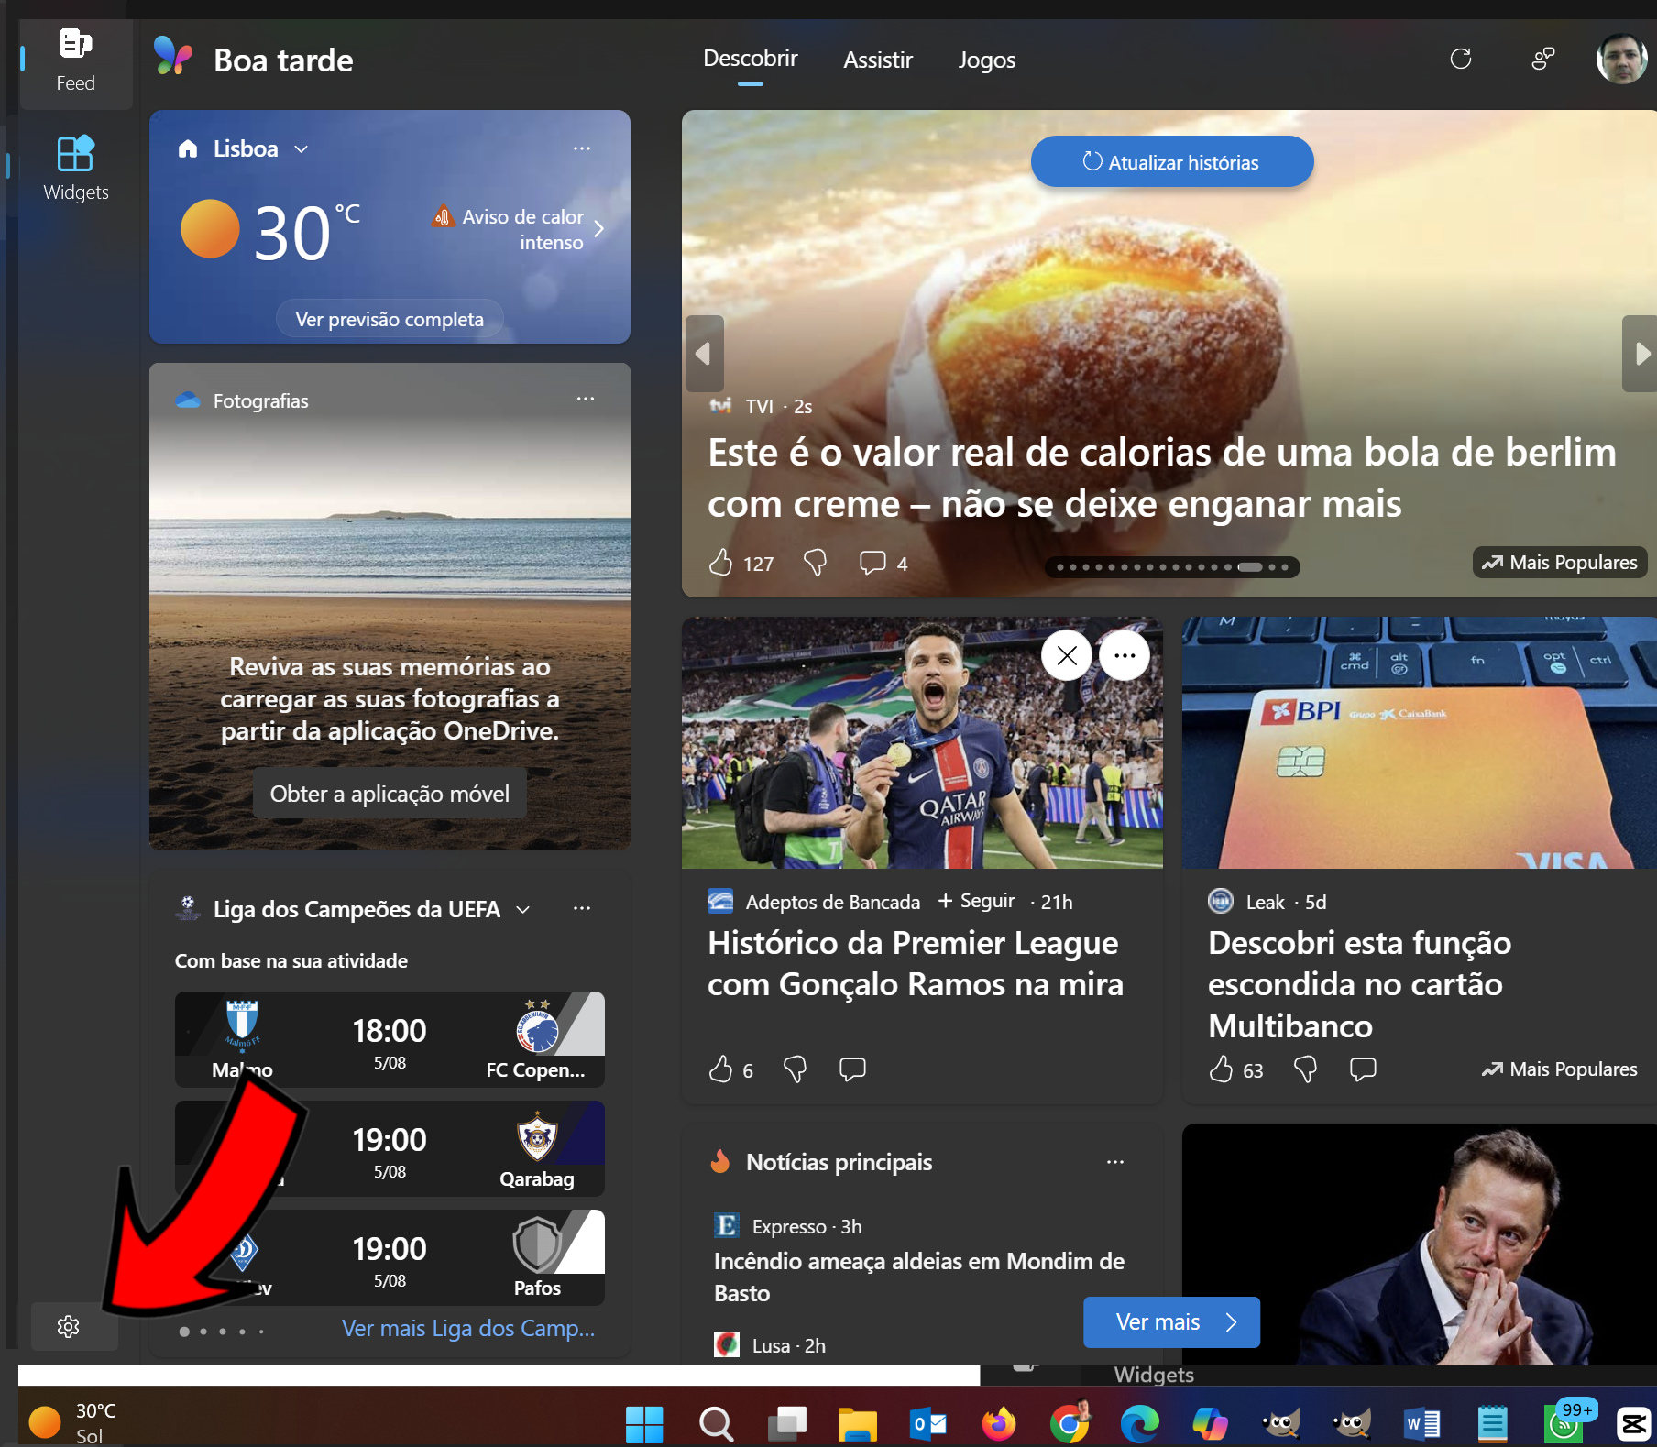This screenshot has width=1657, height=1447.
Task: Open widget settings gear icon
Action: (x=69, y=1326)
